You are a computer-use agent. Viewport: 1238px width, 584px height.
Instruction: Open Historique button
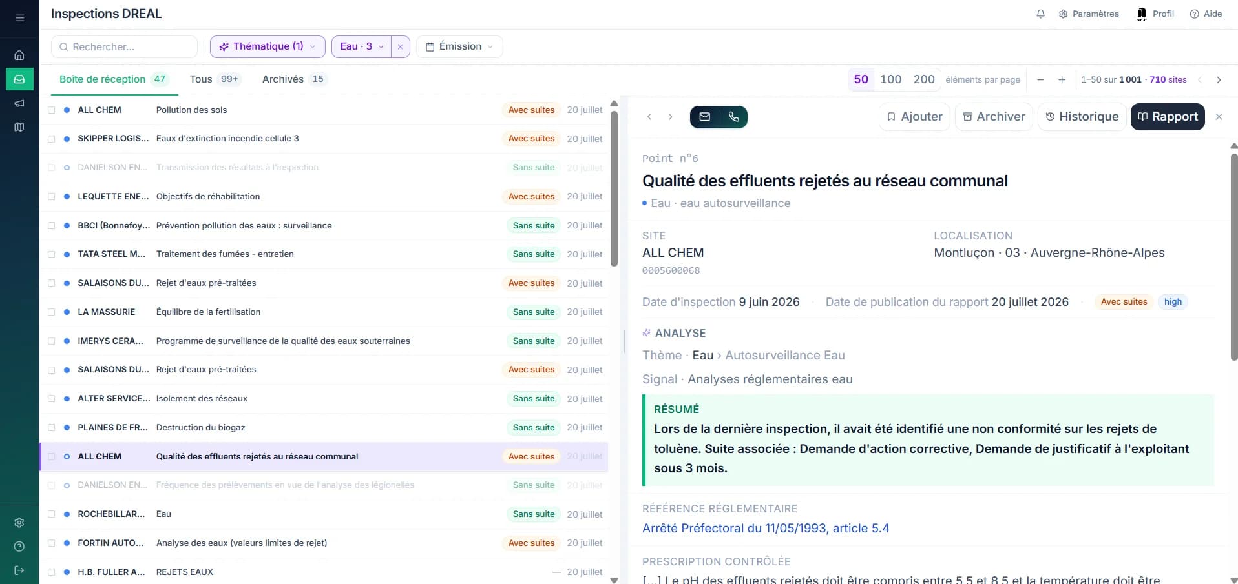pos(1082,117)
